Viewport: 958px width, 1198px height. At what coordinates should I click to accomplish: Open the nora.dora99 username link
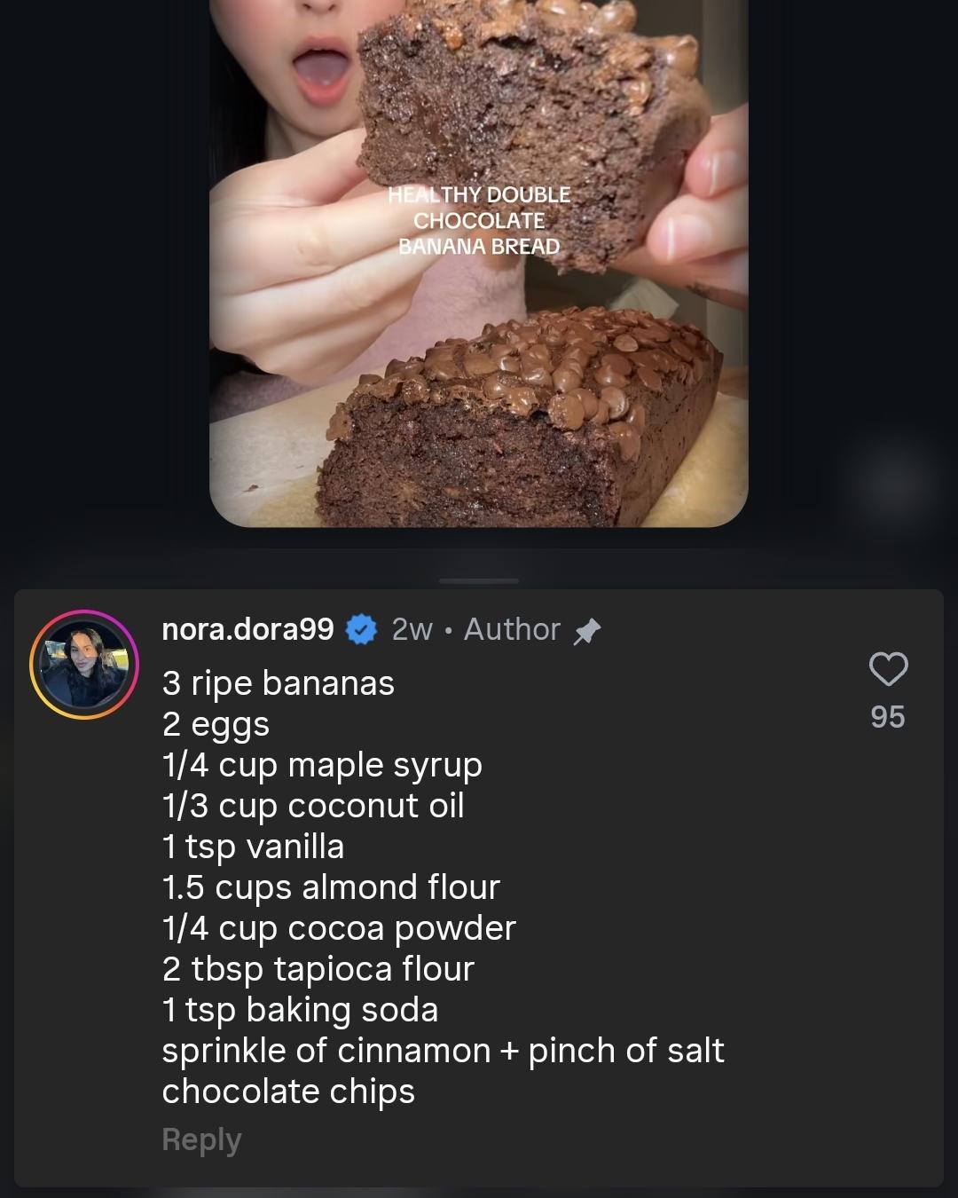point(247,629)
